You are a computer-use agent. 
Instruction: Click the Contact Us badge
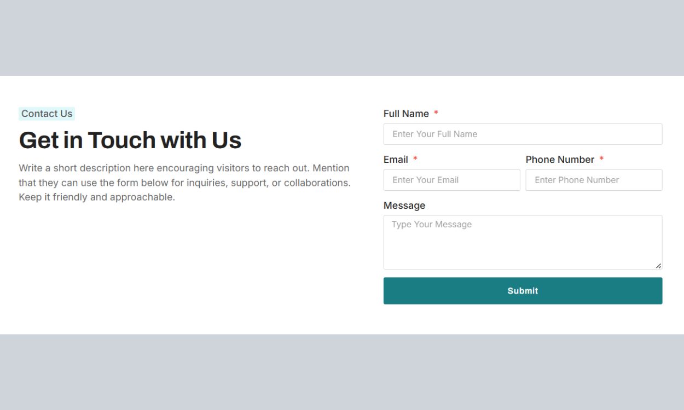tap(47, 114)
